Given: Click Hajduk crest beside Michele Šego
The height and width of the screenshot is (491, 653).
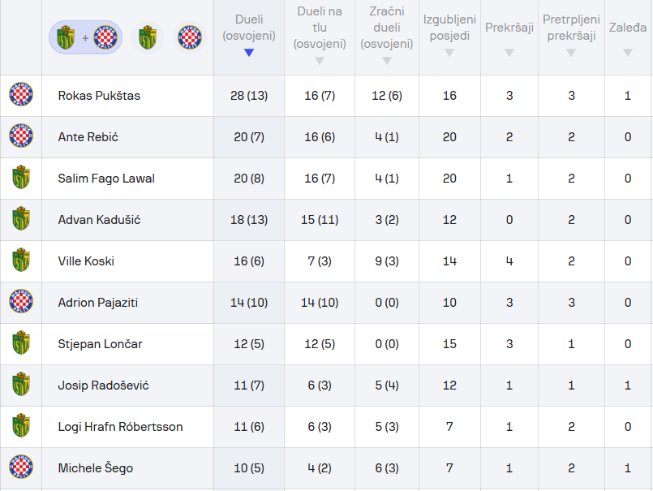Looking at the screenshot, I should (21, 468).
